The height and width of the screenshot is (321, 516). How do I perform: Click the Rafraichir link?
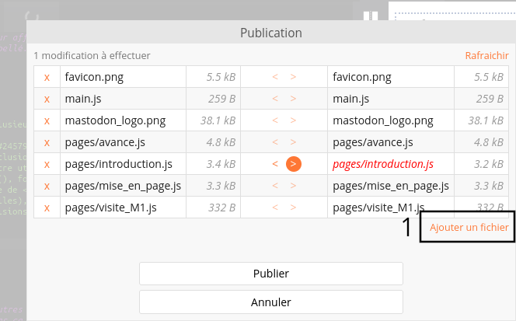[486, 56]
